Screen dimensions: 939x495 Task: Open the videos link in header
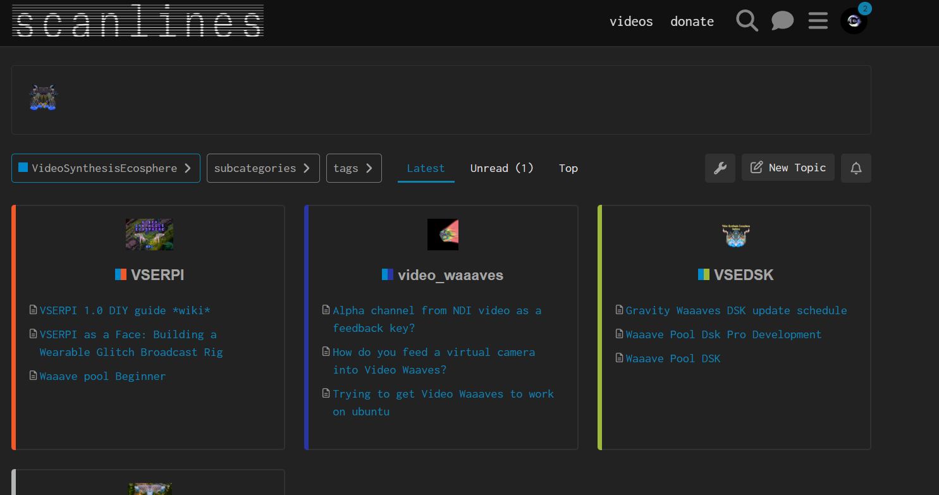(630, 21)
